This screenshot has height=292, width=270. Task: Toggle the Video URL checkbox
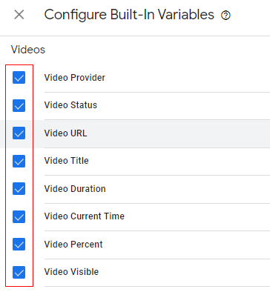[x=19, y=133]
